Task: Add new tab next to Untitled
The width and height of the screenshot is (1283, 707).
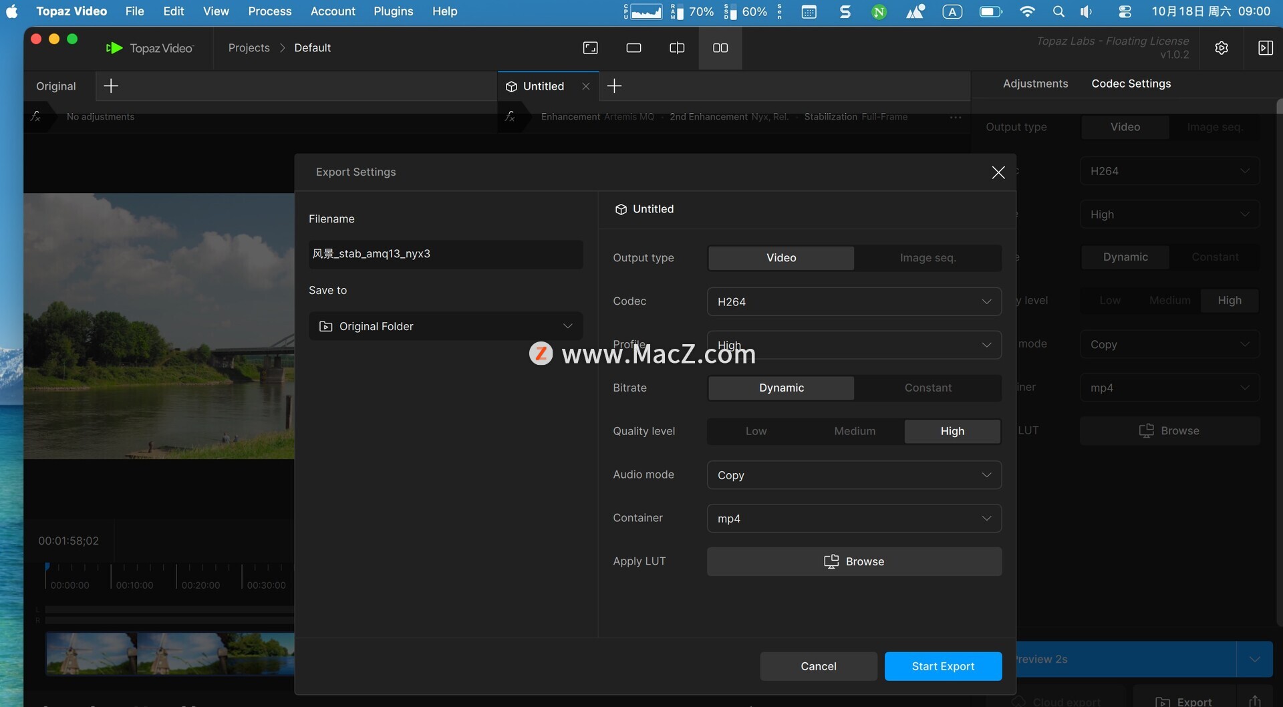Action: tap(614, 86)
